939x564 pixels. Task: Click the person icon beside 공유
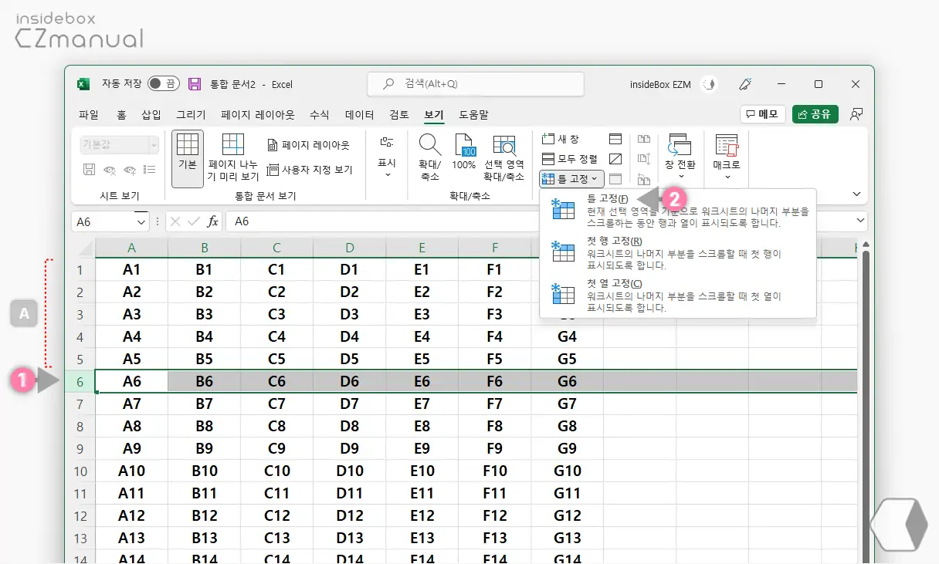point(856,114)
